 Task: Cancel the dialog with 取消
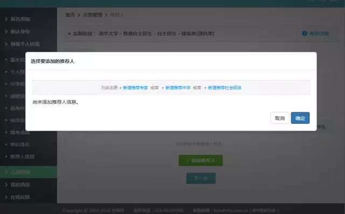(280, 118)
